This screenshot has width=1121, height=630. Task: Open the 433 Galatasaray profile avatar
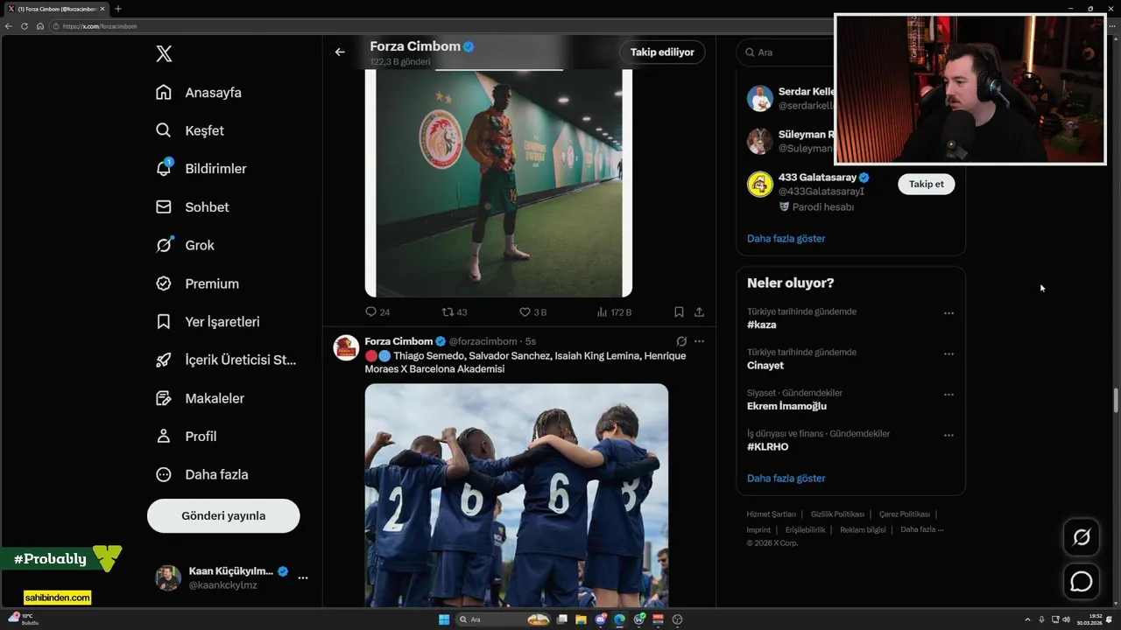coord(759,184)
